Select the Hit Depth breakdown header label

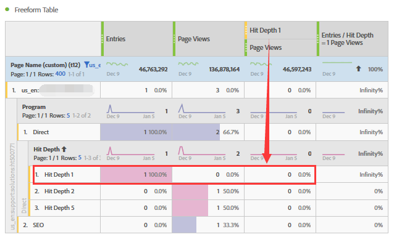[47, 150]
